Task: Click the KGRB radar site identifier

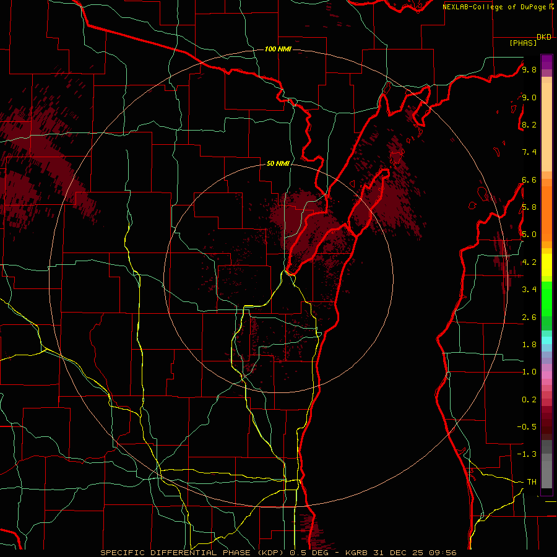Action: tap(356, 553)
